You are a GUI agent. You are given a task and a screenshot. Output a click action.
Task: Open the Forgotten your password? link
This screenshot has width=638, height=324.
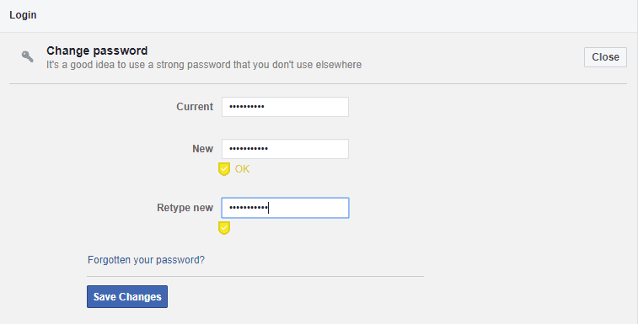(x=146, y=260)
